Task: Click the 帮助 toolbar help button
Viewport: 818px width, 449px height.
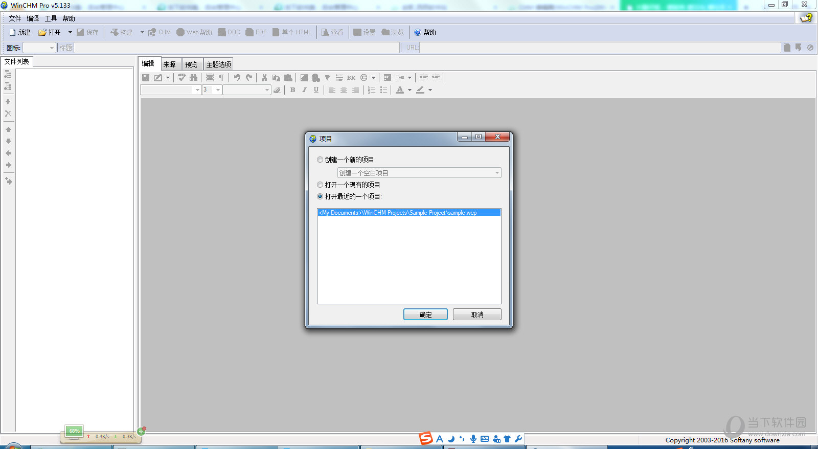Action: click(x=425, y=32)
